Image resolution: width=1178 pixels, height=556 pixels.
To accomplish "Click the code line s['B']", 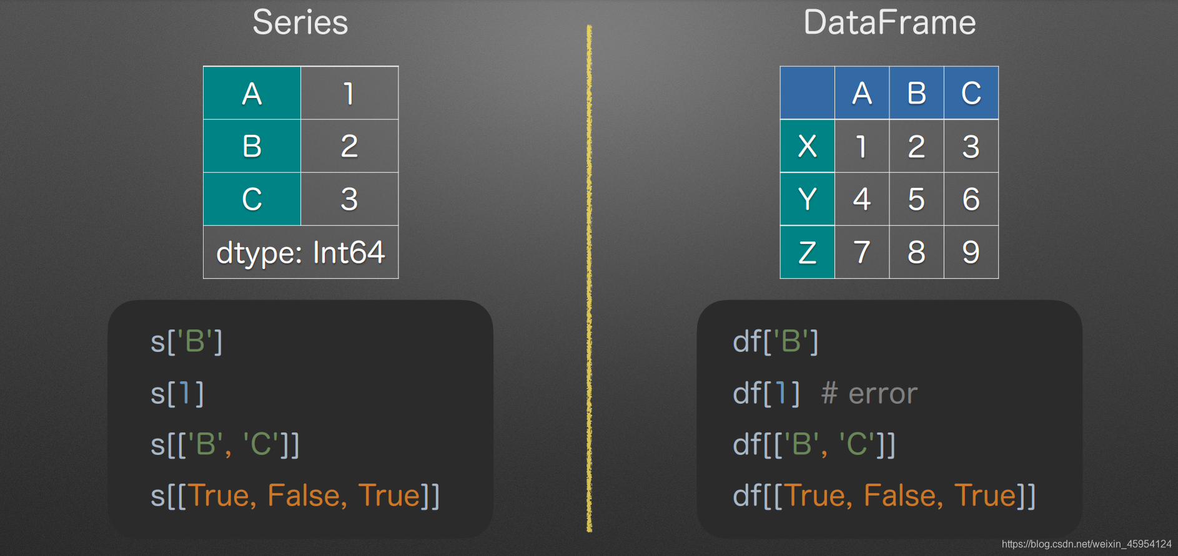I will (x=187, y=341).
